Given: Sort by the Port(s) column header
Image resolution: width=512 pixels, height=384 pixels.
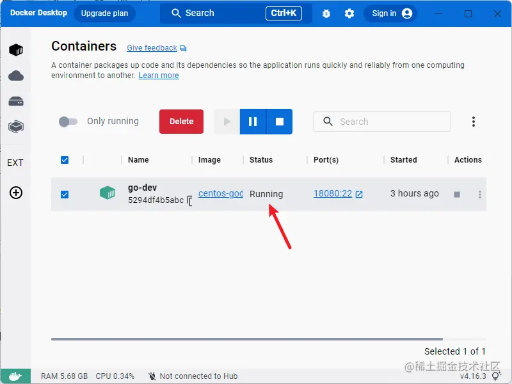Looking at the screenshot, I should [326, 160].
